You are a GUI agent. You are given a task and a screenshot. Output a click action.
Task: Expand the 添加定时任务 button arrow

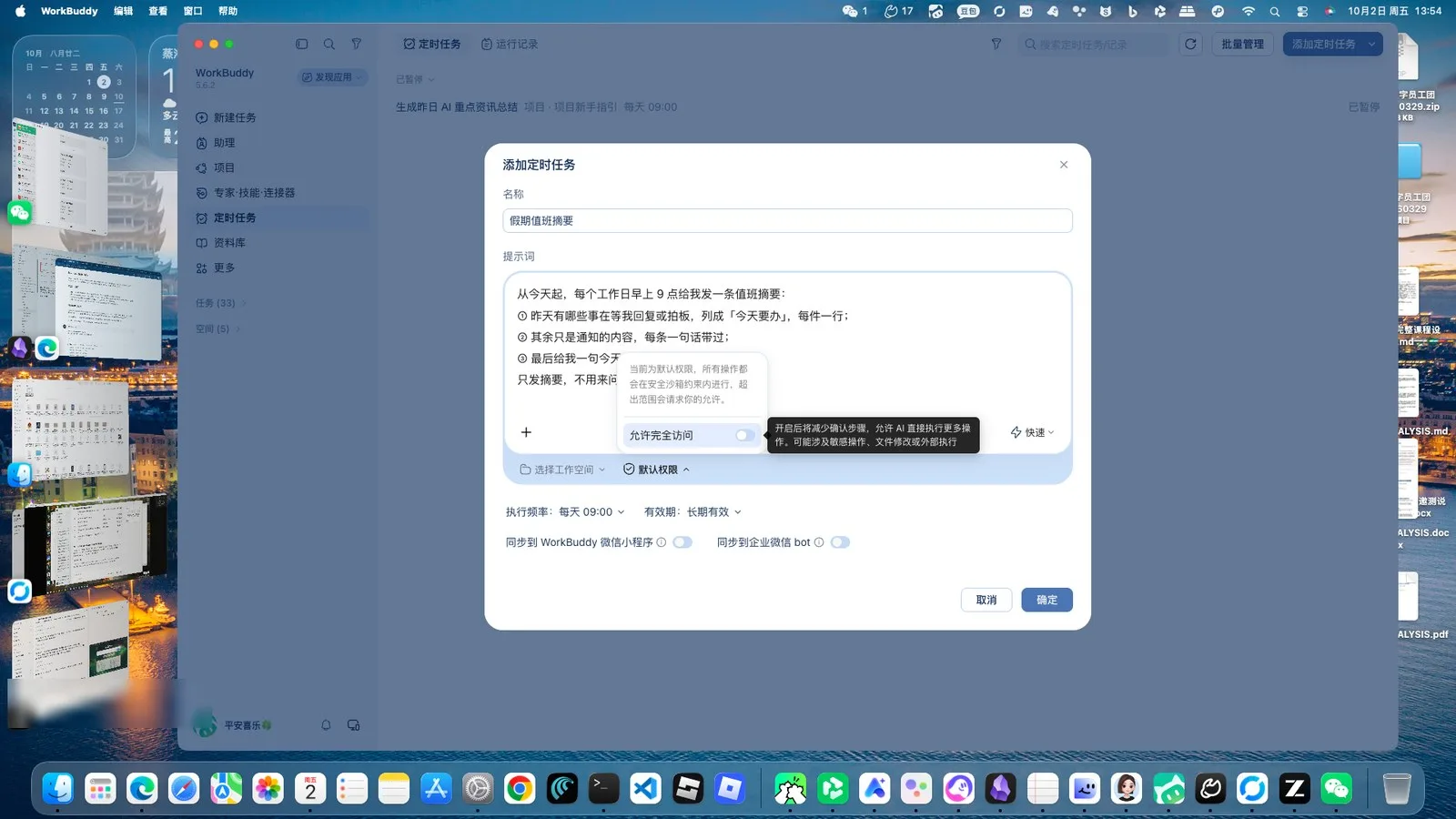coord(1372,44)
